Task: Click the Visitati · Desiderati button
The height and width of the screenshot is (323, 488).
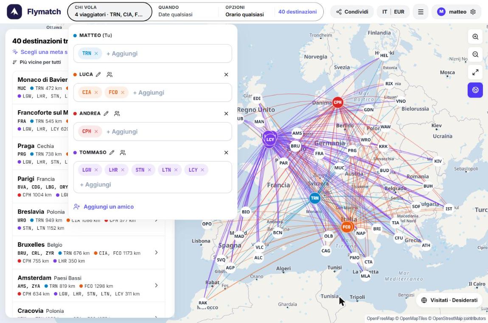Action: pyautogui.click(x=449, y=300)
